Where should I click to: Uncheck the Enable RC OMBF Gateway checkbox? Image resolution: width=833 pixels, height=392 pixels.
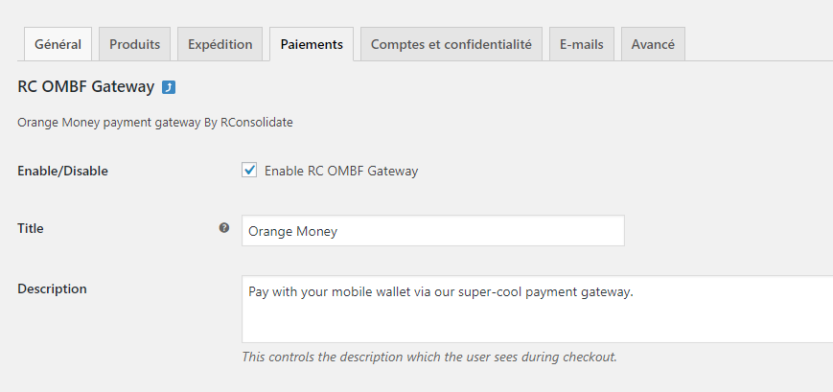tap(249, 170)
